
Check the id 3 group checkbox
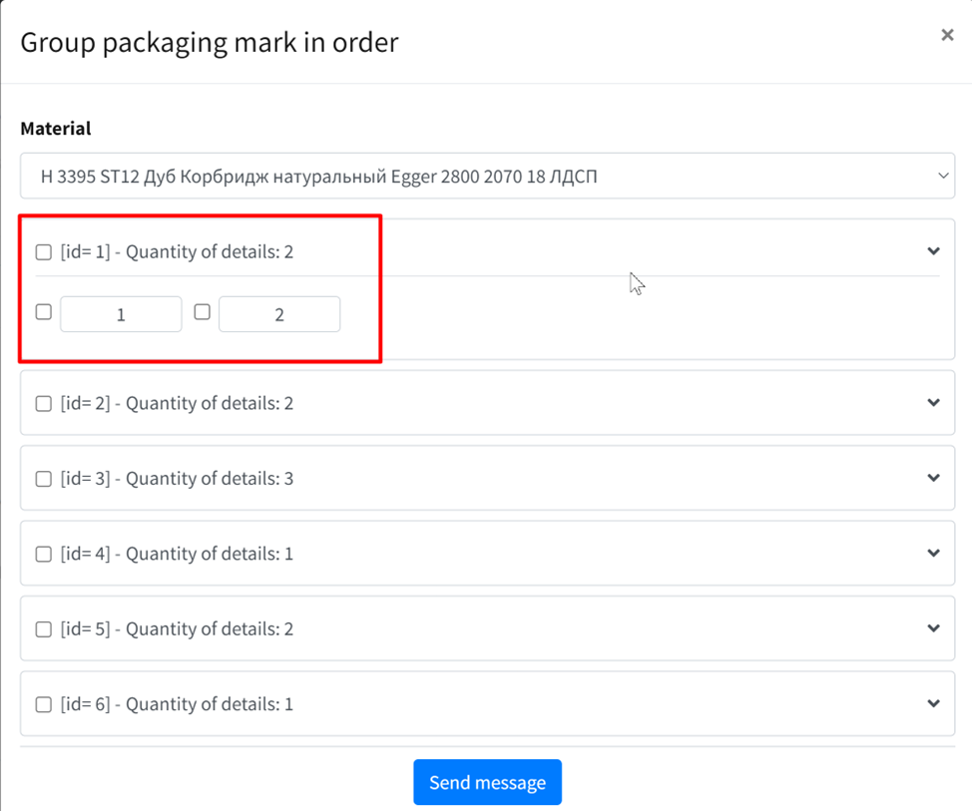44,479
